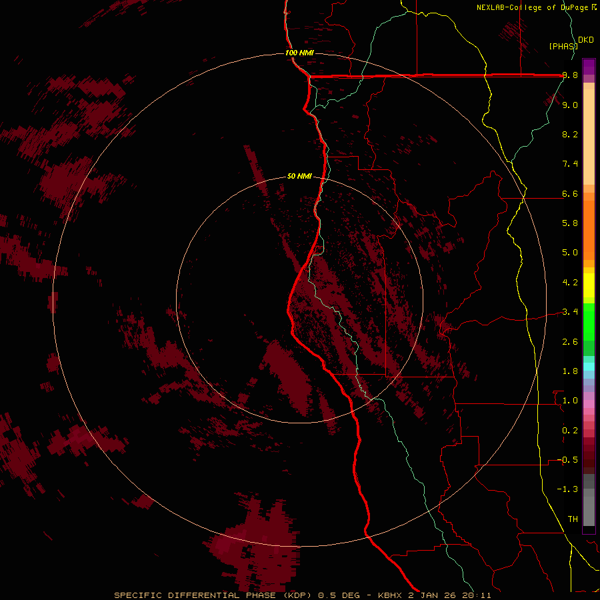600x600 pixels.
Task: Click the 6.6 legend value
Action: tap(570, 193)
